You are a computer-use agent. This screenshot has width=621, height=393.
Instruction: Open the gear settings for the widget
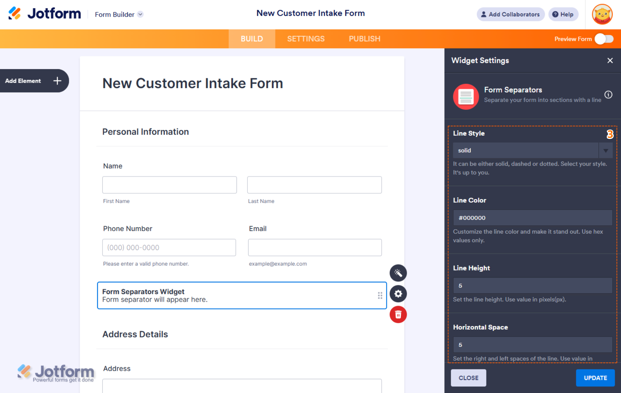(x=398, y=294)
